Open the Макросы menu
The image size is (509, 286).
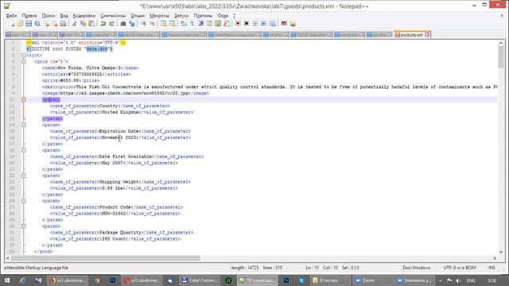pyautogui.click(x=159, y=16)
